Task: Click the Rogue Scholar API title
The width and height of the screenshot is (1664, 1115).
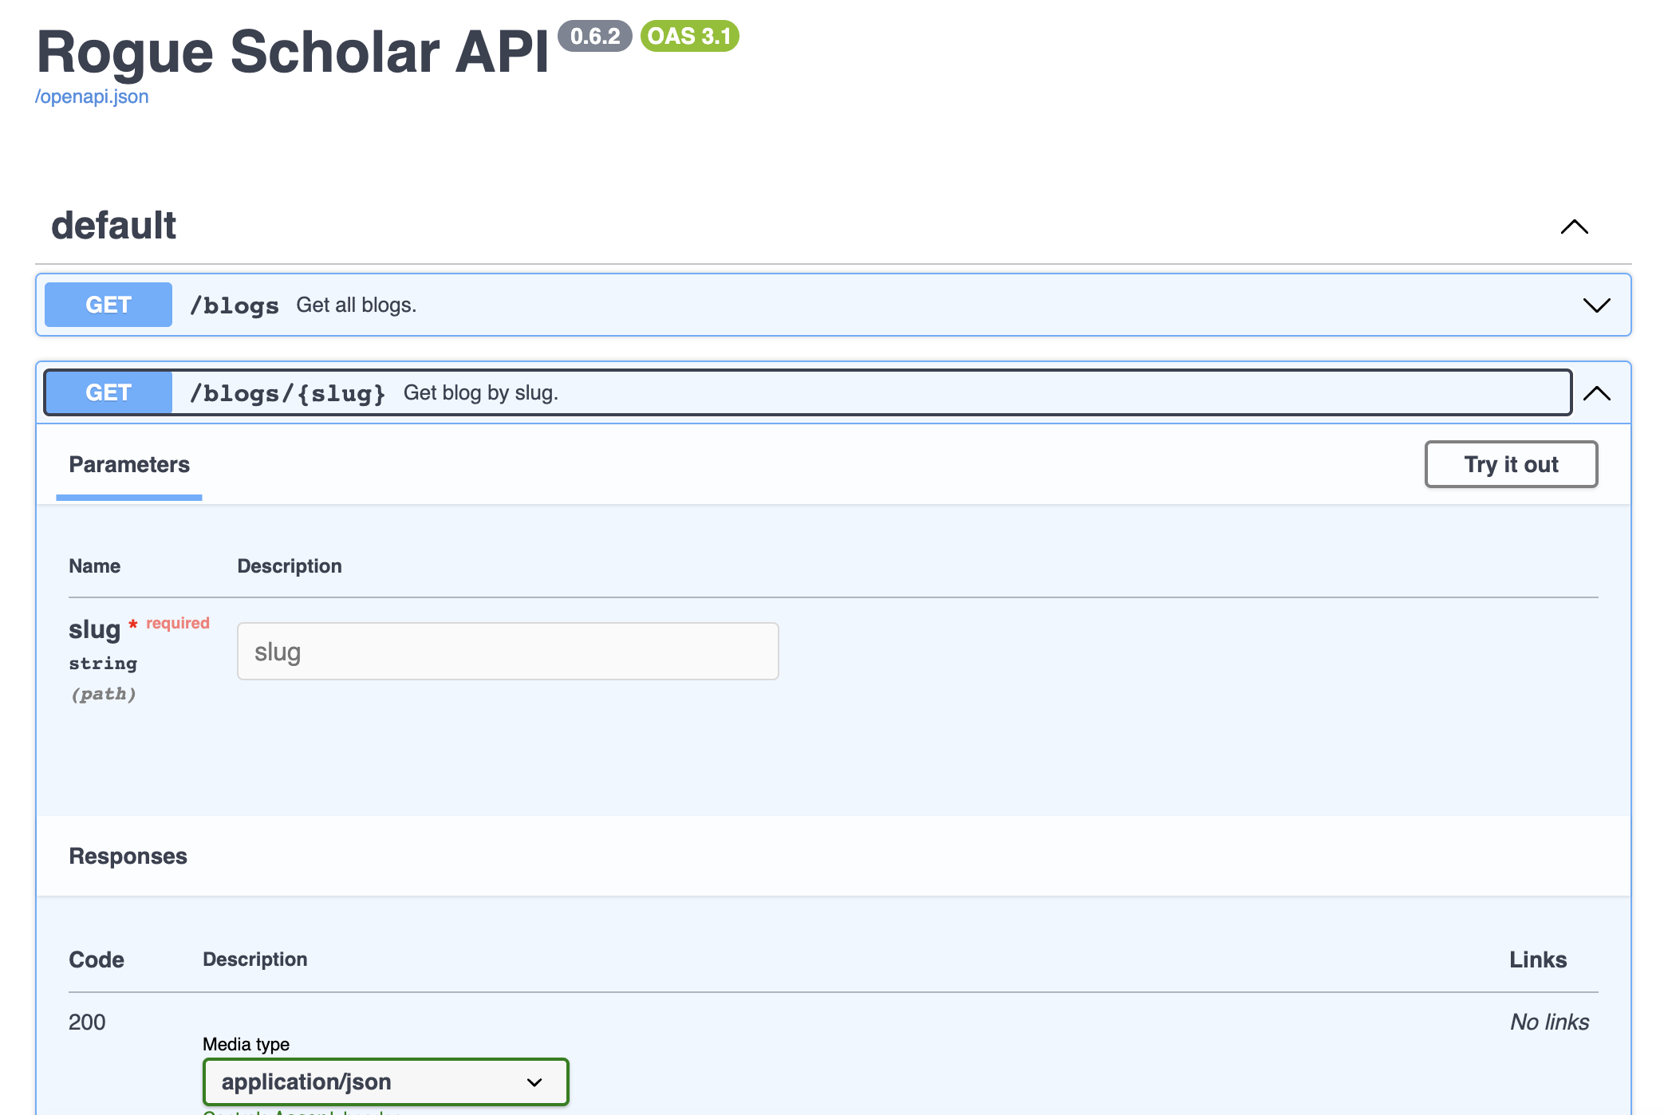Action: (x=293, y=53)
